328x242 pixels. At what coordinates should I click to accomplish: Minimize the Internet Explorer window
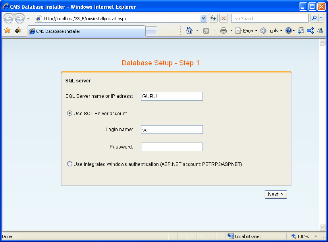tap(303, 6)
